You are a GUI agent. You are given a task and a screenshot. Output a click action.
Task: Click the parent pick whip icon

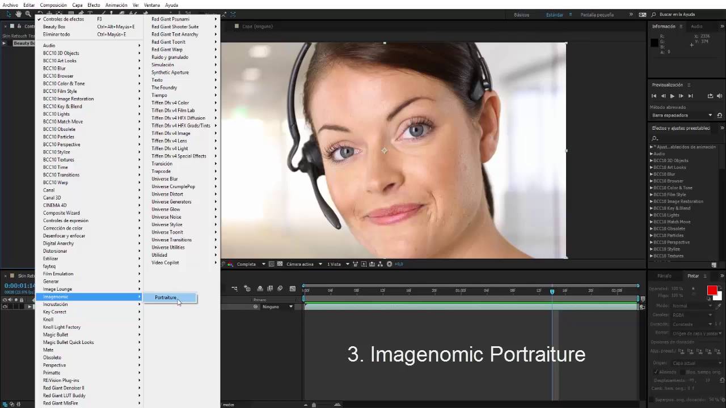tap(256, 307)
